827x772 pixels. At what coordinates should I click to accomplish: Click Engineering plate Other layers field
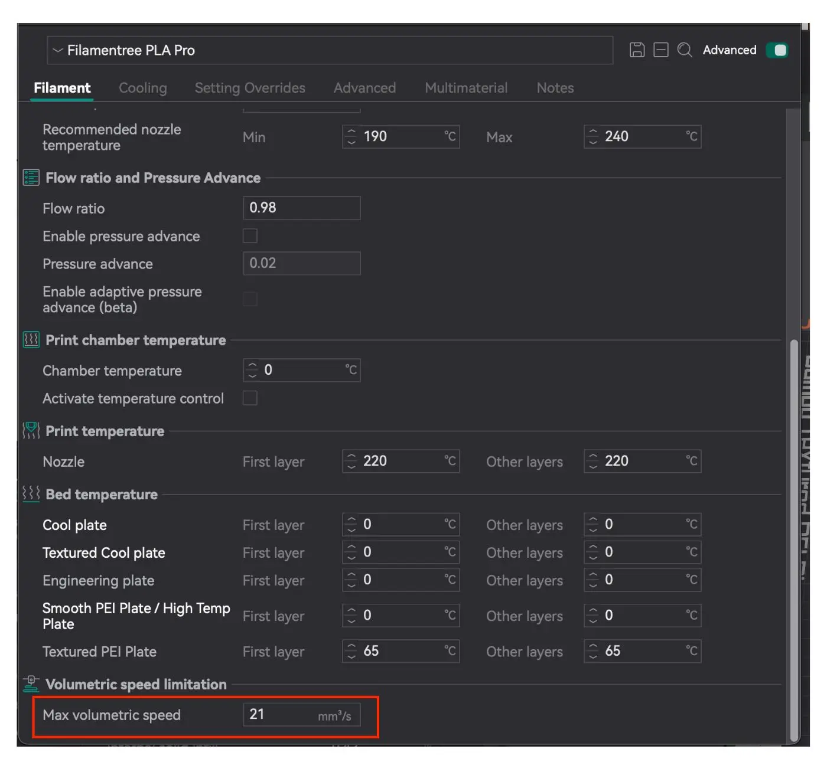click(x=643, y=580)
